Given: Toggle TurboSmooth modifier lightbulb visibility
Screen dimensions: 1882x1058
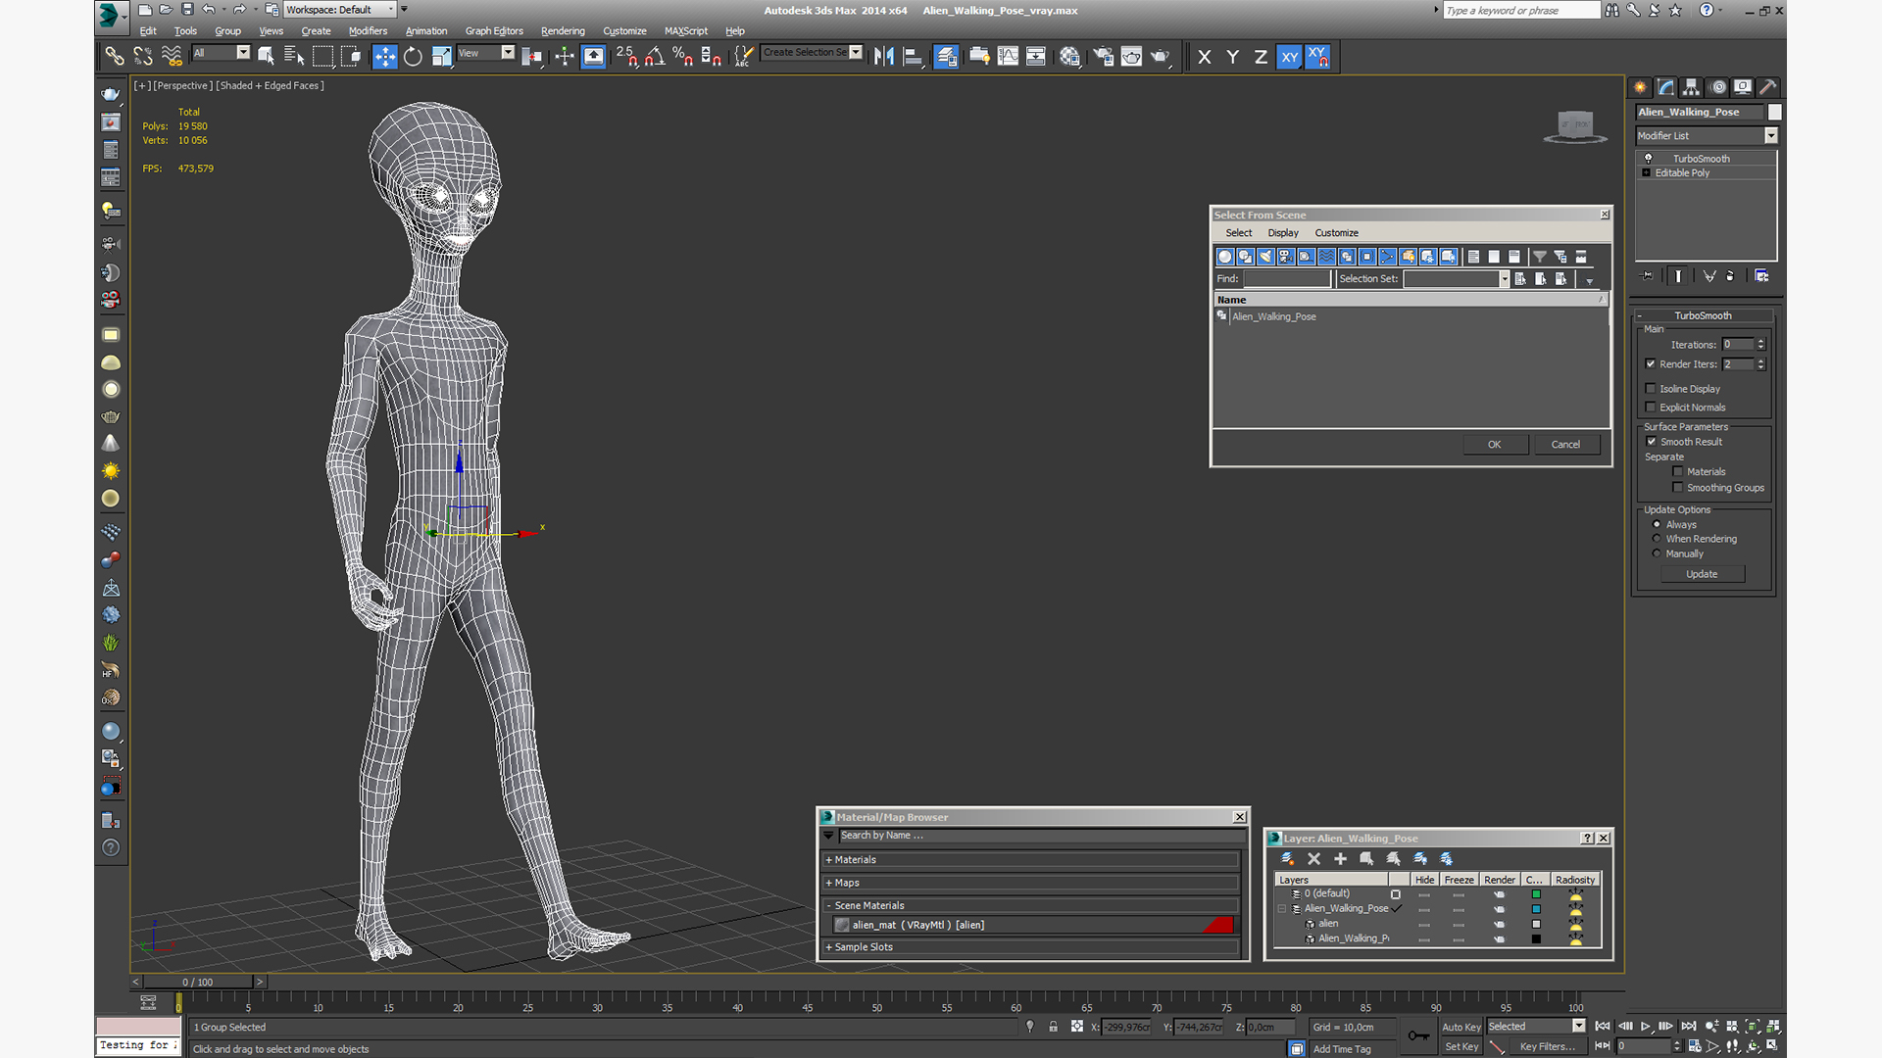Looking at the screenshot, I should (1648, 158).
